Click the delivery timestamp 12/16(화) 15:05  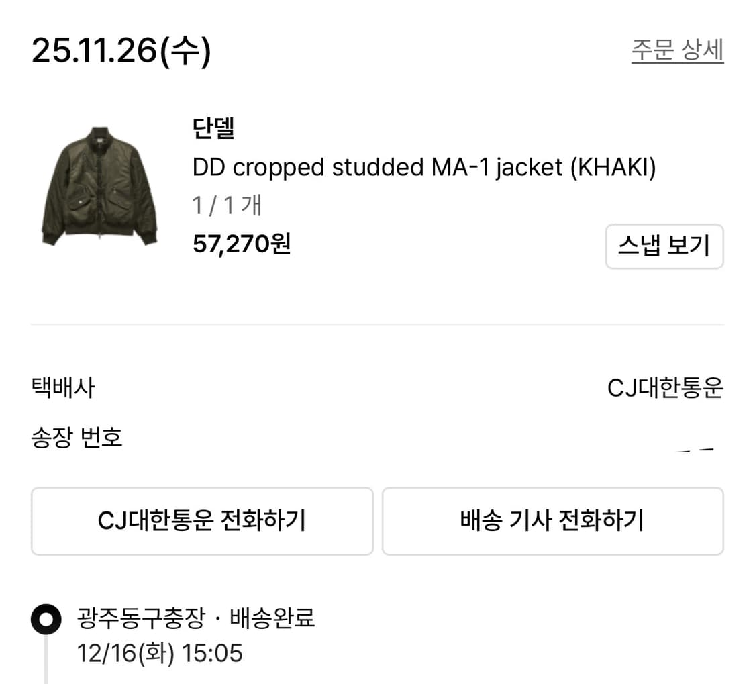coord(158,653)
